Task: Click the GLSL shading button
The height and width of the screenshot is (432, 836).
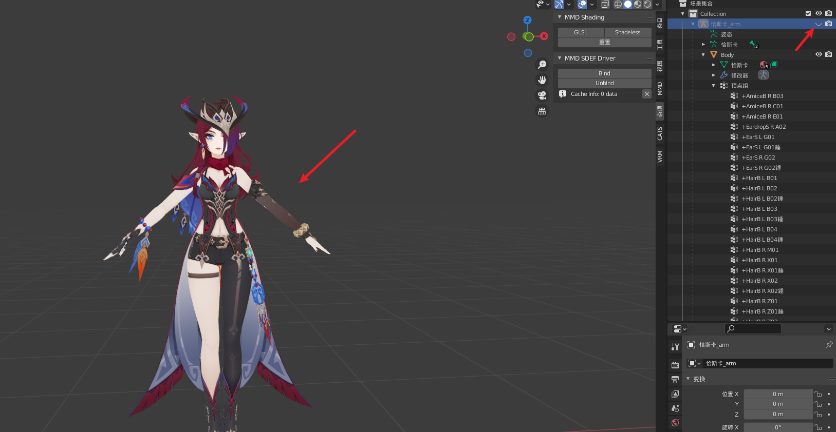Action: tap(581, 32)
